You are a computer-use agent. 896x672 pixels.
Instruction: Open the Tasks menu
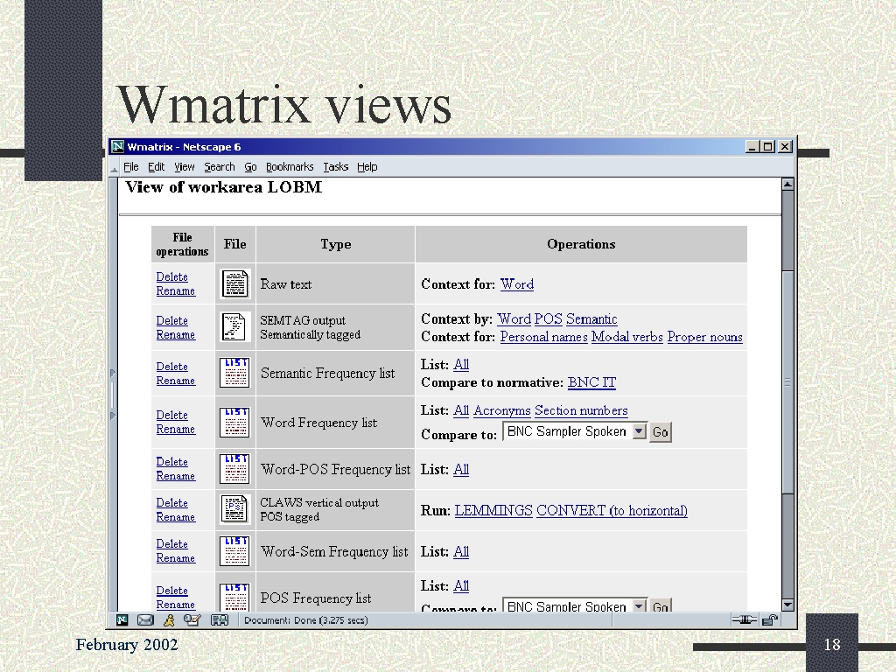(x=335, y=167)
